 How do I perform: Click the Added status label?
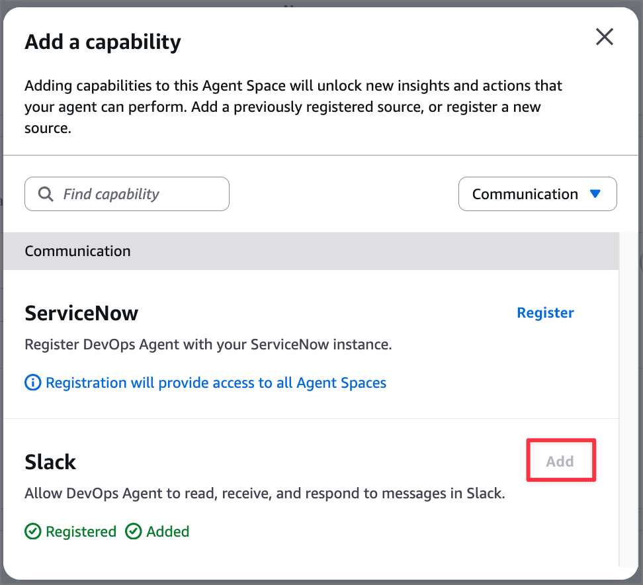point(168,531)
